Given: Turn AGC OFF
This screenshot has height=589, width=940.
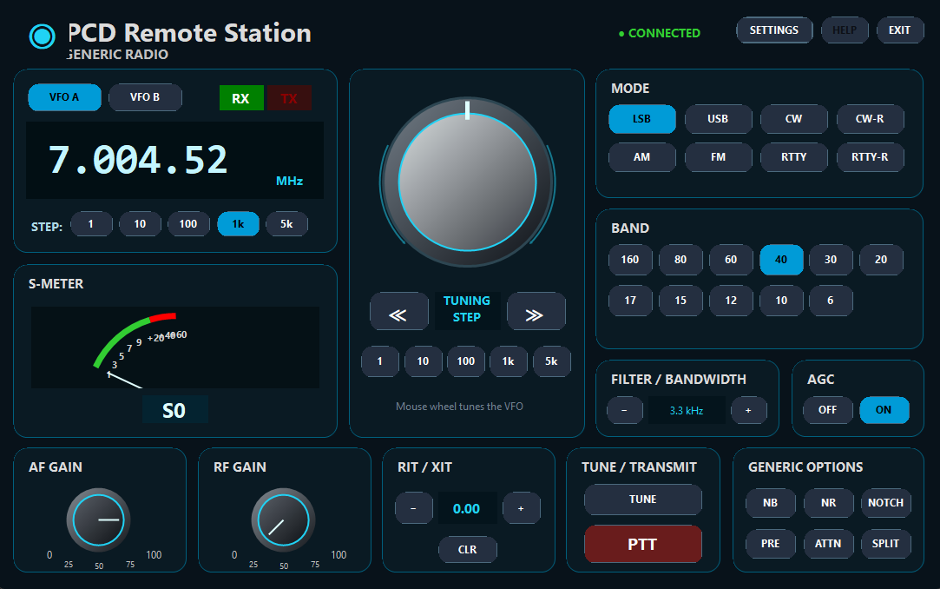Looking at the screenshot, I should [828, 410].
